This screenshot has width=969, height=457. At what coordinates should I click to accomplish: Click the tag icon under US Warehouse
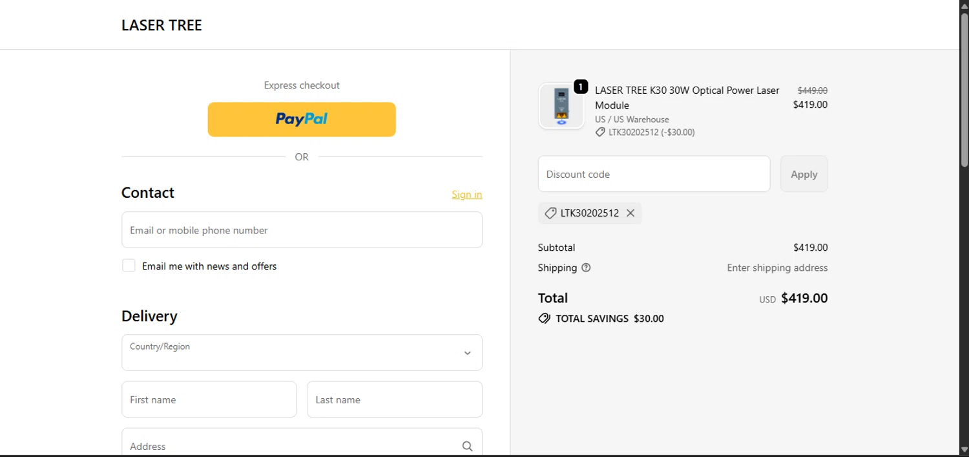coord(600,133)
